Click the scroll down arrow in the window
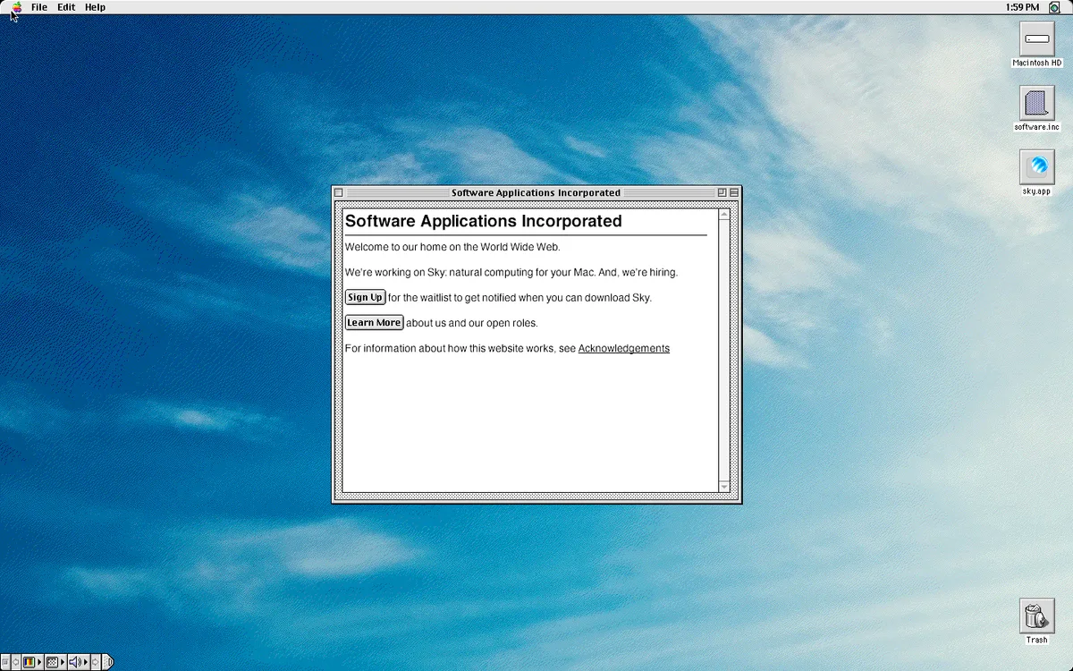This screenshot has width=1073, height=671. tap(724, 487)
